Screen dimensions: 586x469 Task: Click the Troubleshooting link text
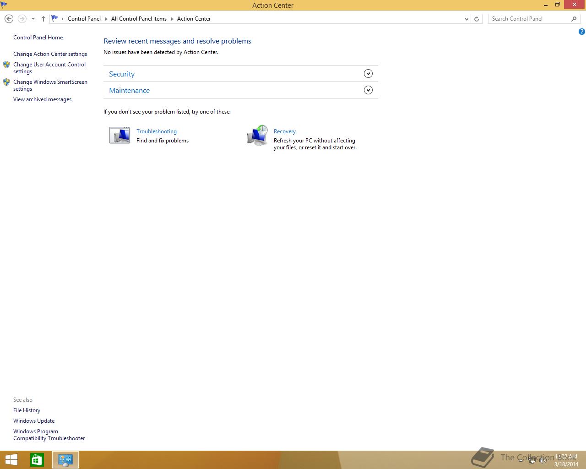[157, 131]
